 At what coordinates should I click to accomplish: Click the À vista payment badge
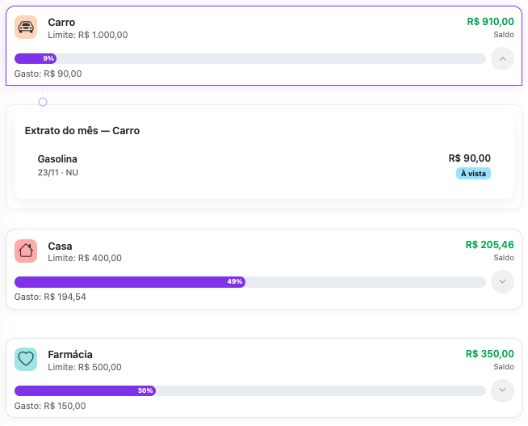(x=473, y=173)
